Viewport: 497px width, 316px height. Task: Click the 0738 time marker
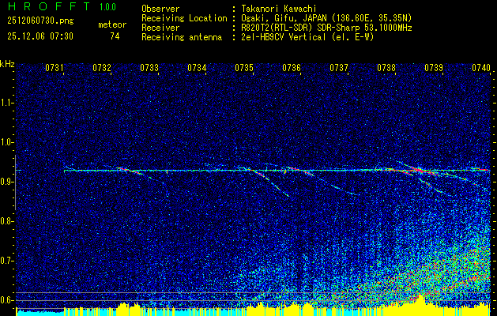pyautogui.click(x=386, y=67)
